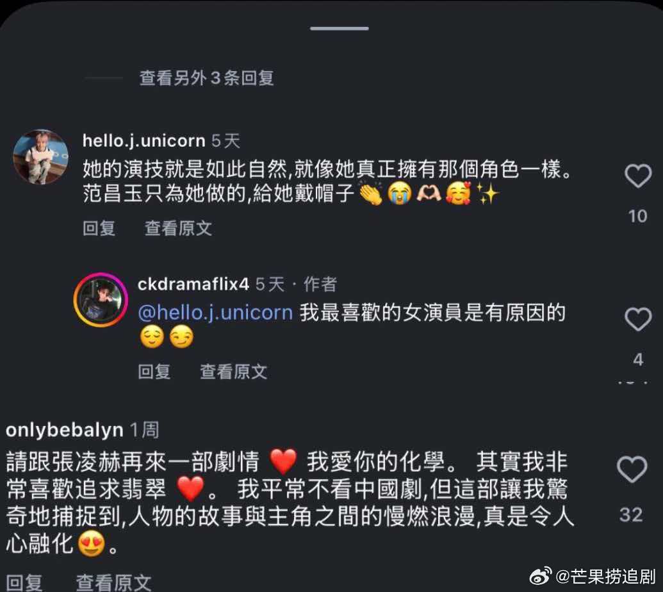This screenshot has width=663, height=592.
Task: Click the Weibo logo watermark icon
Action: pyautogui.click(x=541, y=576)
